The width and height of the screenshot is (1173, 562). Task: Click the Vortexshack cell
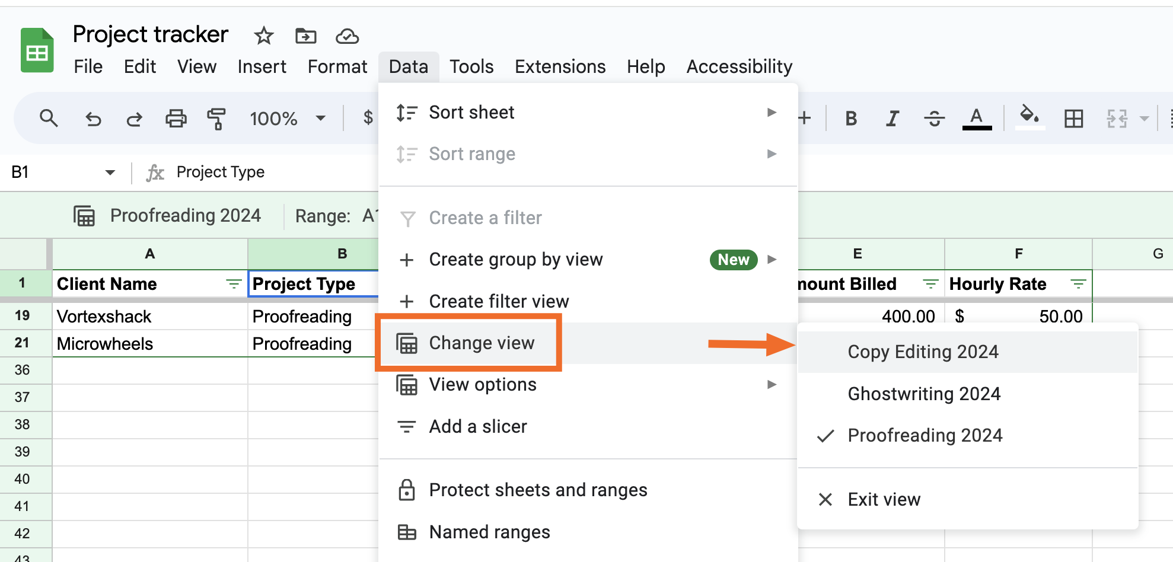point(150,317)
